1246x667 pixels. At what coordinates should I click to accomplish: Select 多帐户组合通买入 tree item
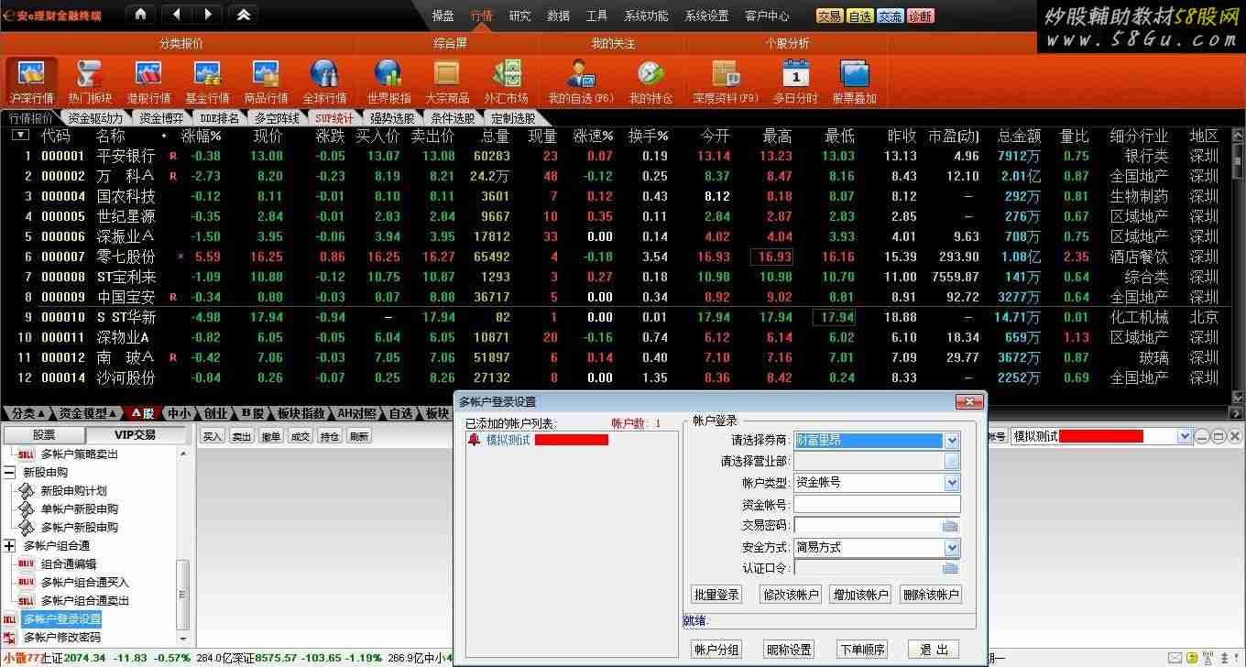point(84,583)
